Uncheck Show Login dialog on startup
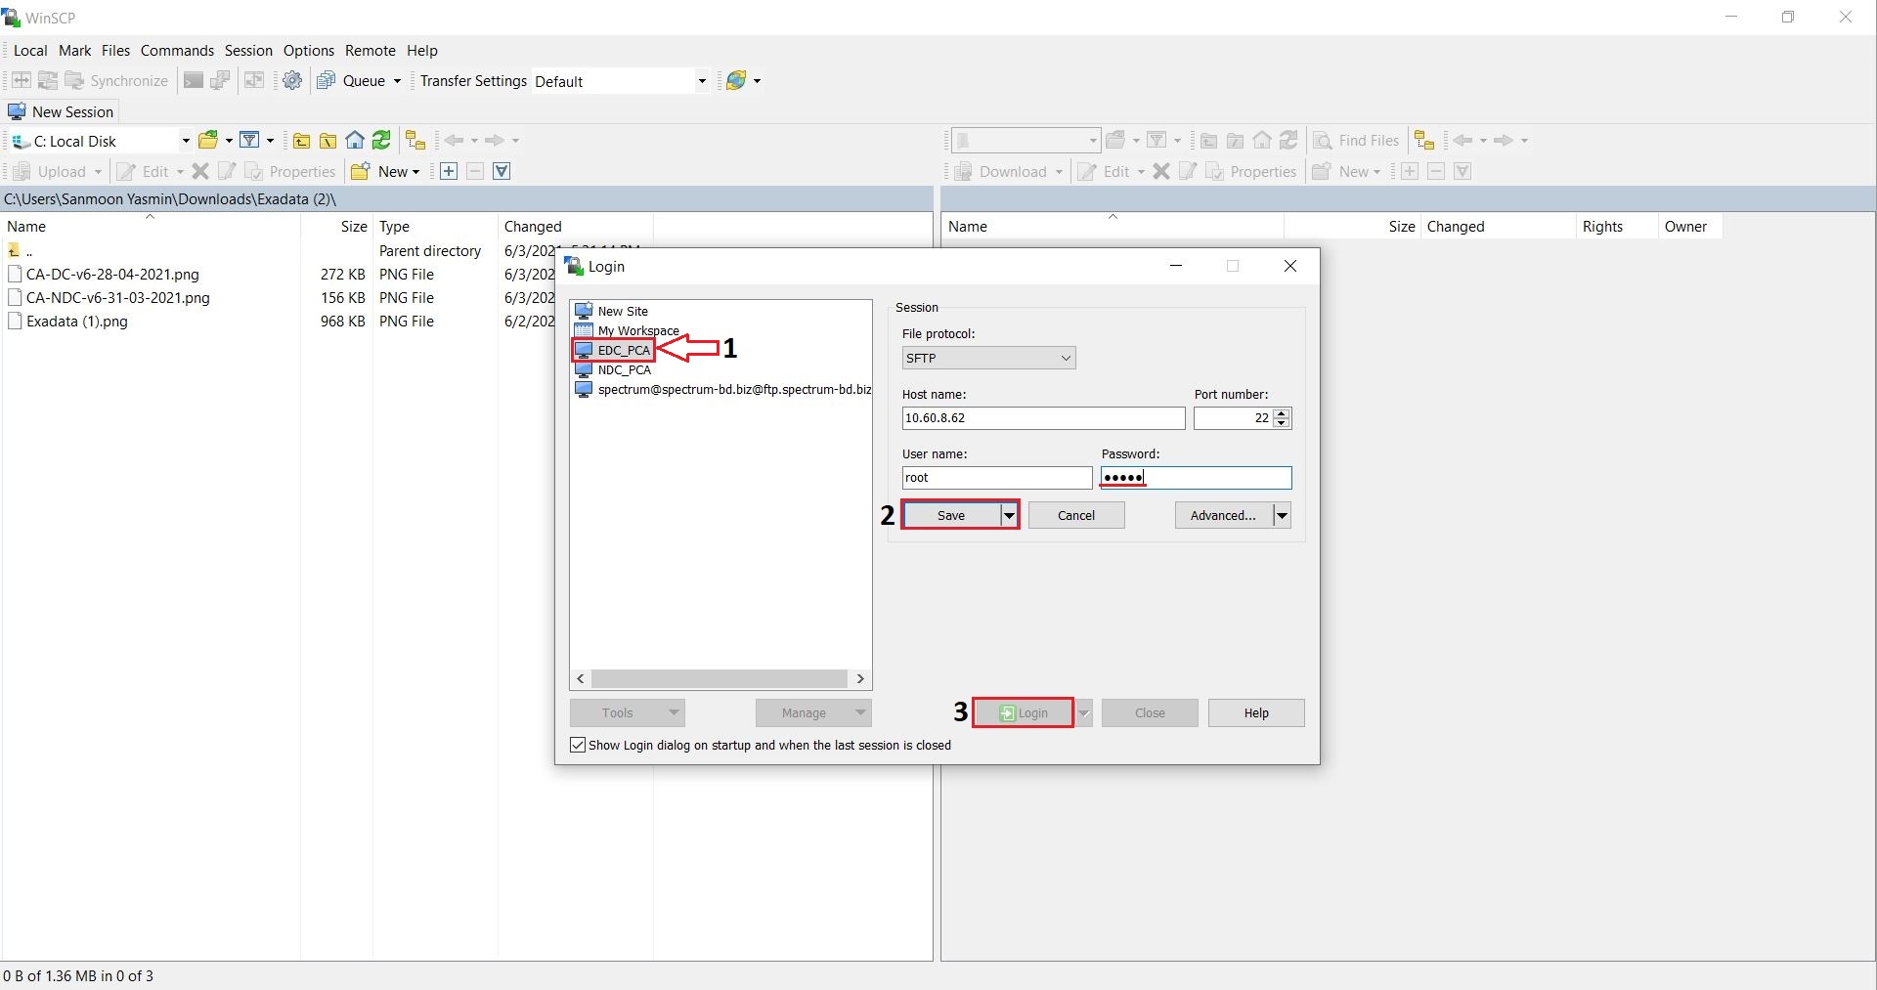The height and width of the screenshot is (990, 1877). [x=578, y=746]
